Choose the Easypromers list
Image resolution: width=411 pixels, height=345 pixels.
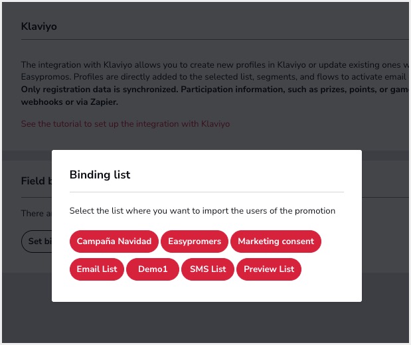[x=195, y=241]
